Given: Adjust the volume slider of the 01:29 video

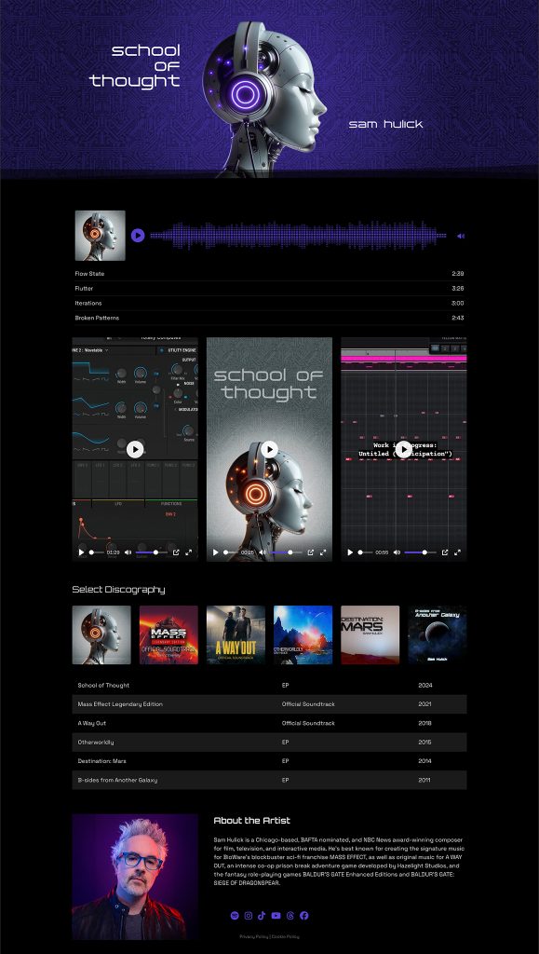Looking at the screenshot, I should pyautogui.click(x=152, y=552).
